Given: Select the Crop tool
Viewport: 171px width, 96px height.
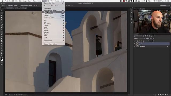Looking at the screenshot, I should (x=2, y=20).
